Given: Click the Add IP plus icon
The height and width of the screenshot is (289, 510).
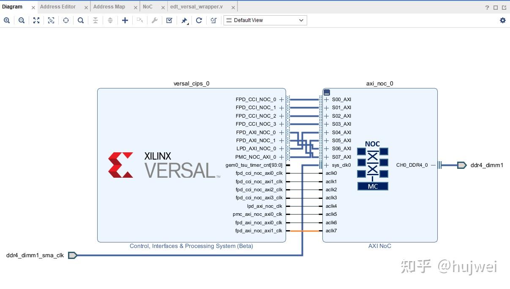Looking at the screenshot, I should pyautogui.click(x=125, y=20).
